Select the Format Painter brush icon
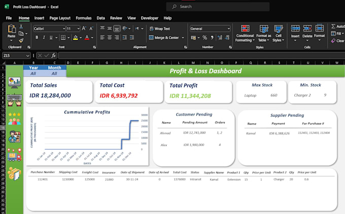The width and height of the screenshot is (345, 214). (x=21, y=40)
